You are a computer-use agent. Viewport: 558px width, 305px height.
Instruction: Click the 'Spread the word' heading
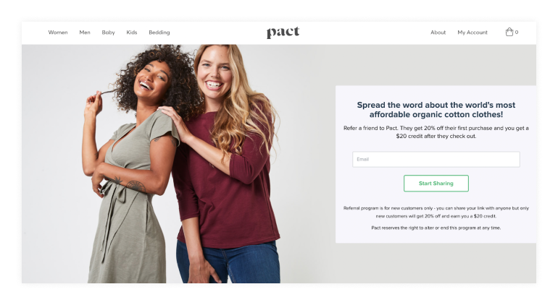(x=436, y=110)
